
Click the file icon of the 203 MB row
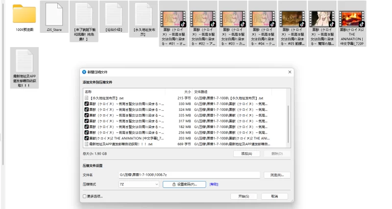(87, 138)
